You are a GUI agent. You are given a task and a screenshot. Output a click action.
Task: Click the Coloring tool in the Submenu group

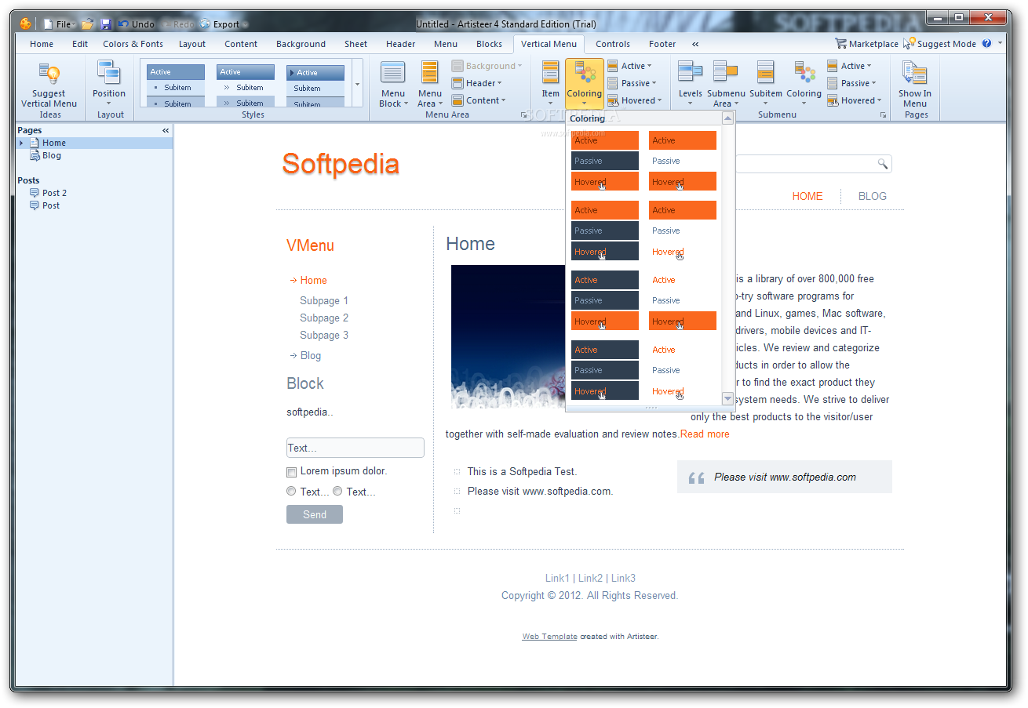click(804, 84)
